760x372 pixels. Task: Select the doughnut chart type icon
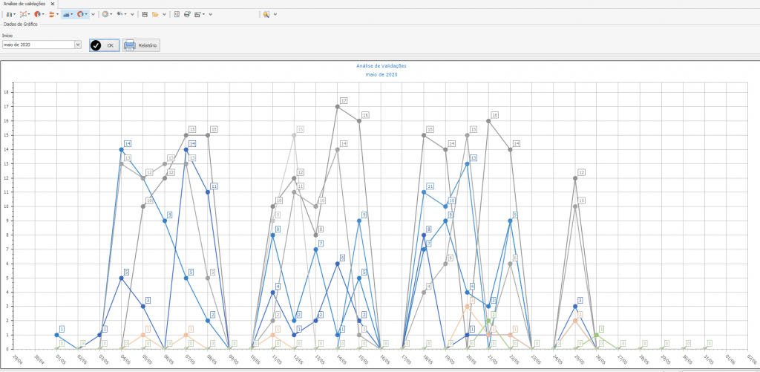(79, 14)
